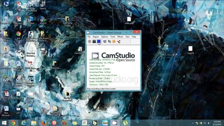Screen dimensions: 224x126
Task: Open the Options menu
Action: [x=105, y=37]
